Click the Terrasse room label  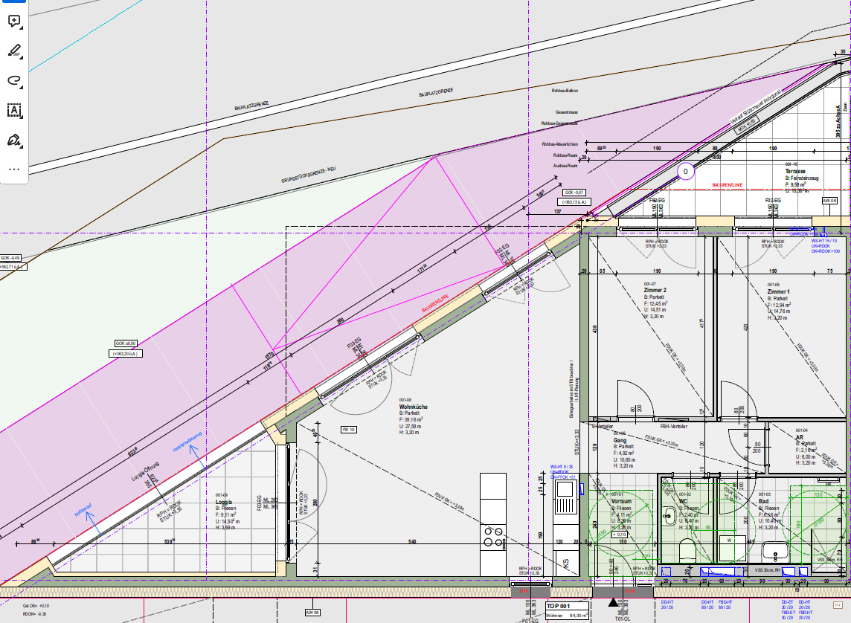pos(796,172)
